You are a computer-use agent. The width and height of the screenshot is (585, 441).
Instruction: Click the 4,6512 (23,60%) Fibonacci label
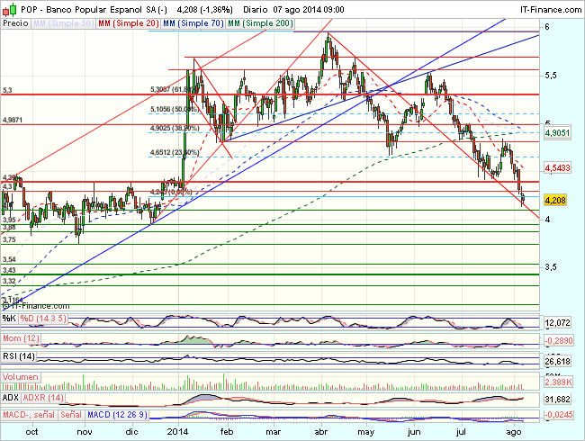pyautogui.click(x=175, y=152)
